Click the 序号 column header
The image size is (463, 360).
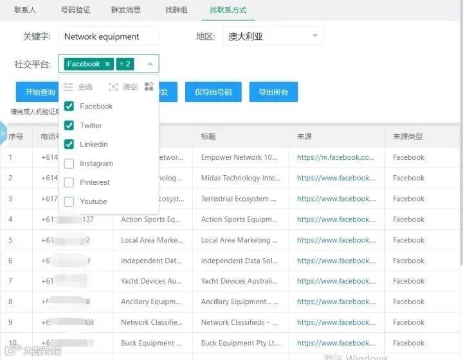click(15, 137)
